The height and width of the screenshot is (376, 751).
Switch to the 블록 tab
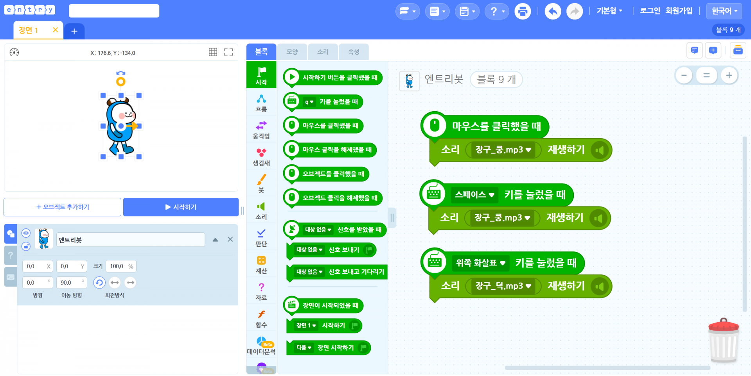tap(261, 52)
